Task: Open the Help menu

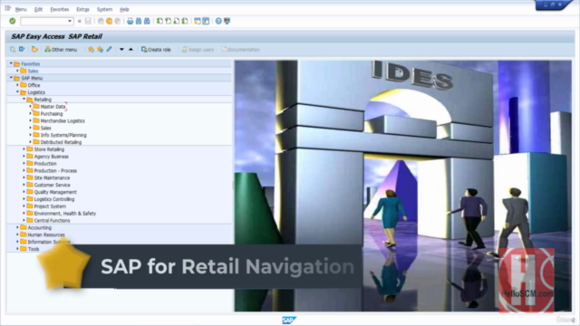Action: pos(124,9)
